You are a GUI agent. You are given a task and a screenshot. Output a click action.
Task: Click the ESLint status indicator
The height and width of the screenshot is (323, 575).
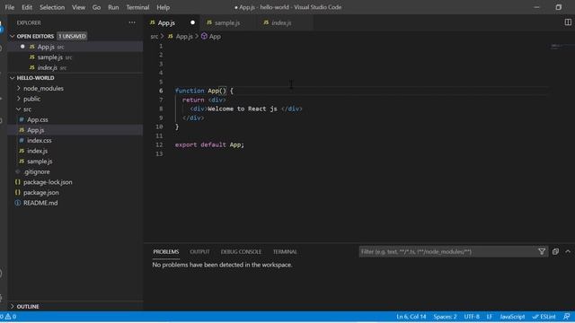pos(544,317)
